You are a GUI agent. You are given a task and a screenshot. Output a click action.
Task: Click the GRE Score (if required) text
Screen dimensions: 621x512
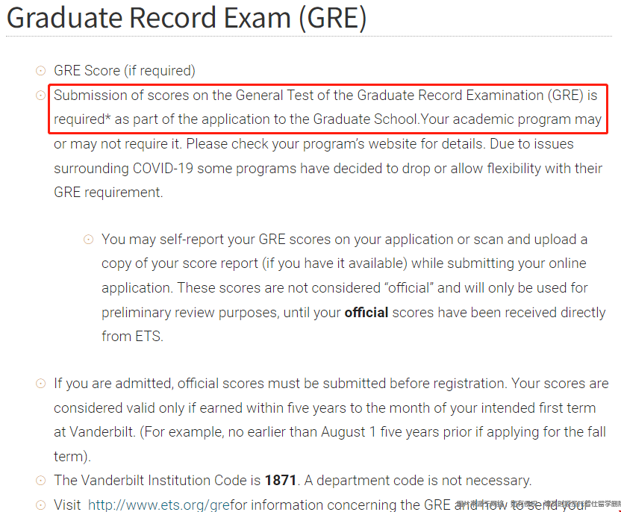tap(125, 71)
